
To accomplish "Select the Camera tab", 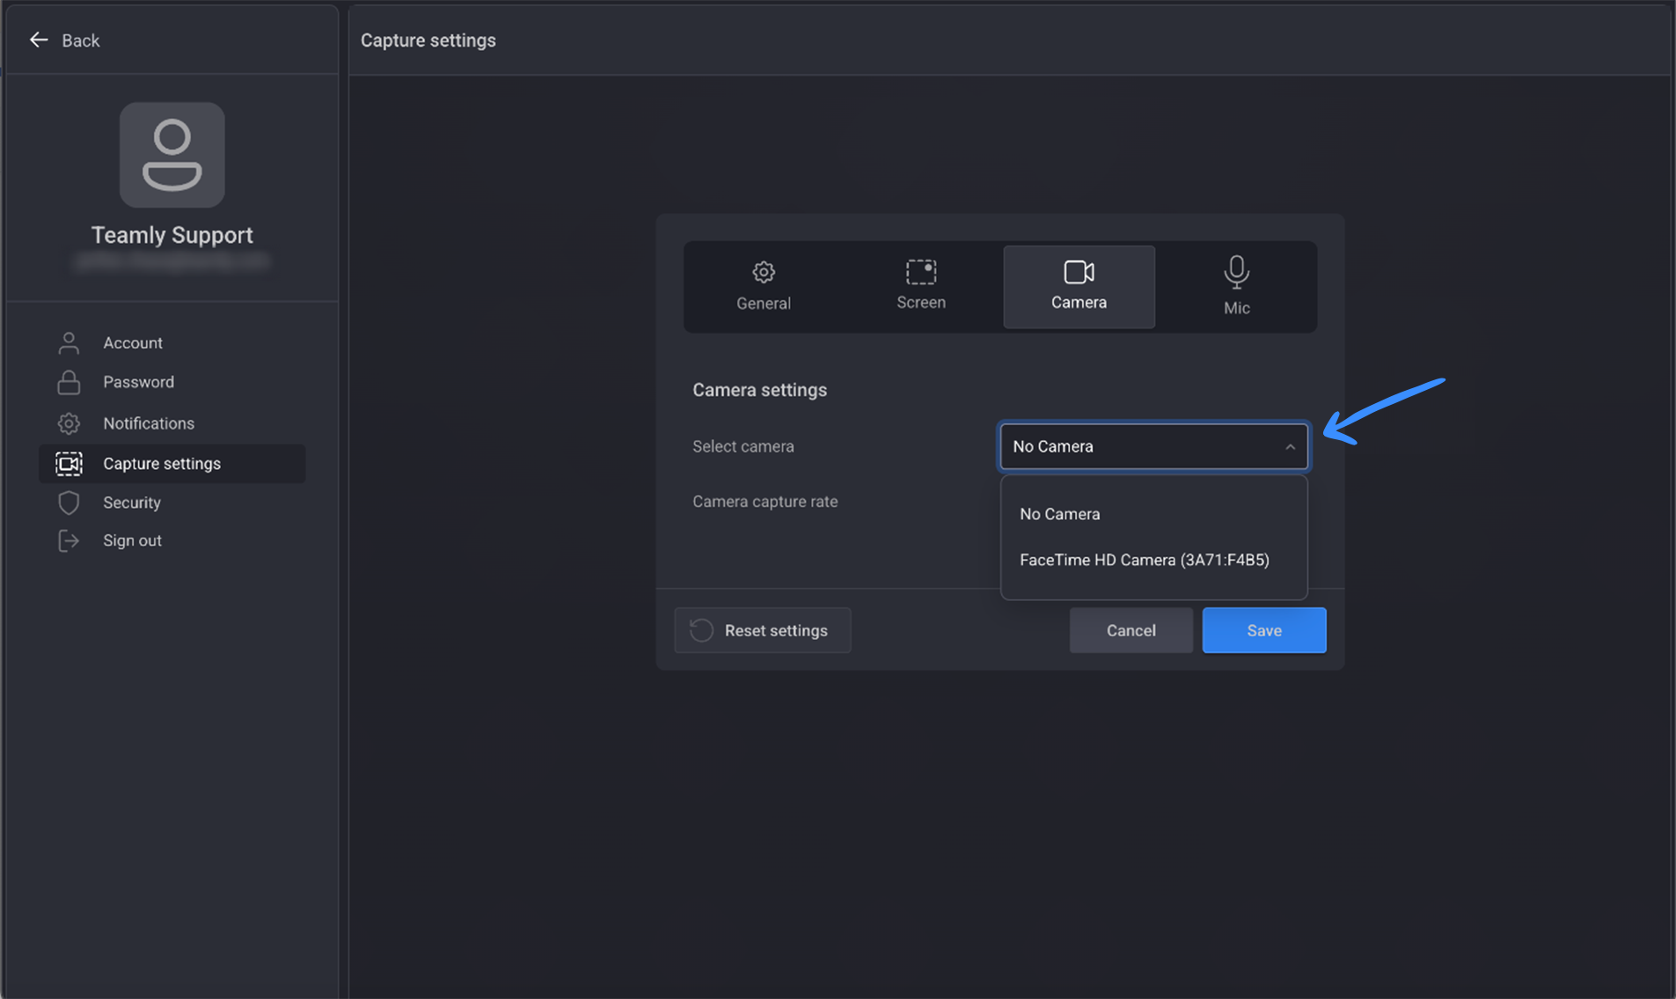I will 1080,287.
